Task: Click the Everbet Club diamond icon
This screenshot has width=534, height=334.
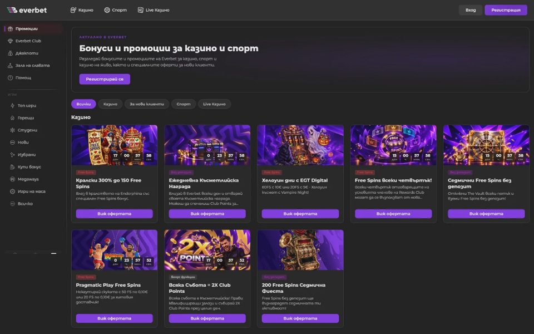Action: tap(10, 41)
